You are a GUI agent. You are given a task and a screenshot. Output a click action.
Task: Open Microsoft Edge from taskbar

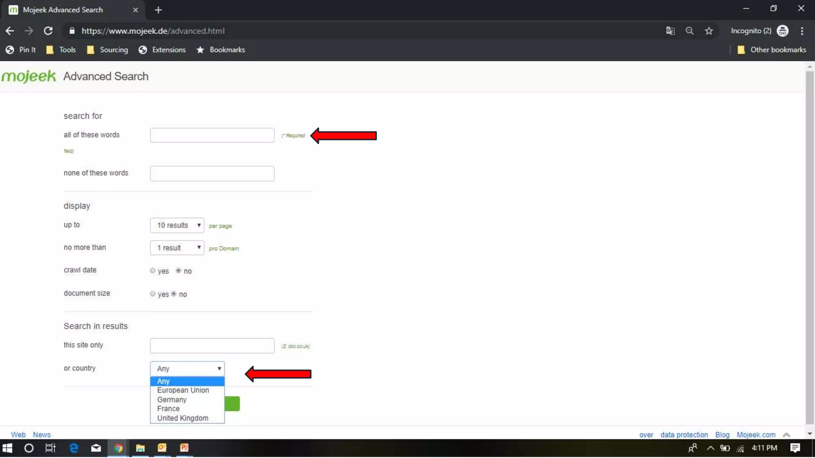[x=74, y=448]
